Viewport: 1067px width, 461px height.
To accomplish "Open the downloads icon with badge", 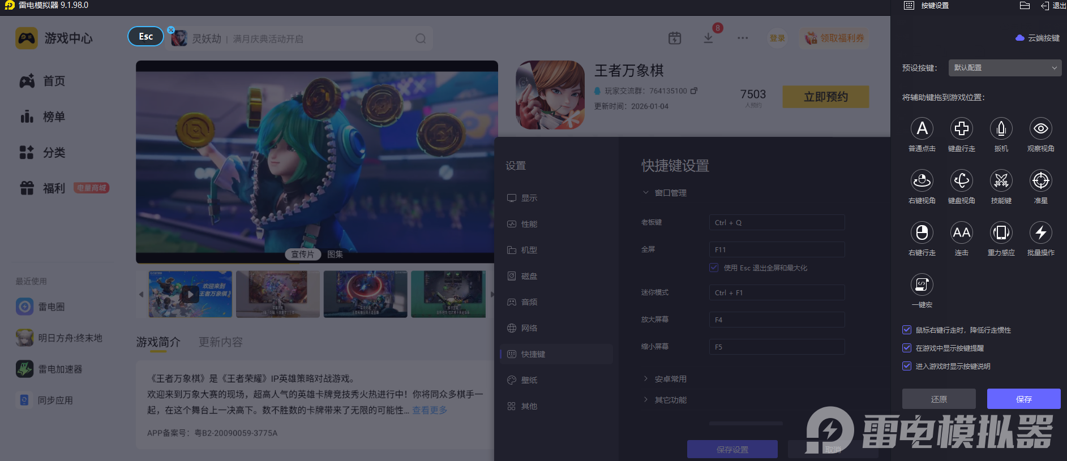I will [x=708, y=38].
